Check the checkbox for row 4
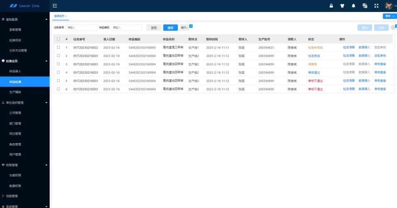Viewport: 397px width, 208px height. pos(59,72)
